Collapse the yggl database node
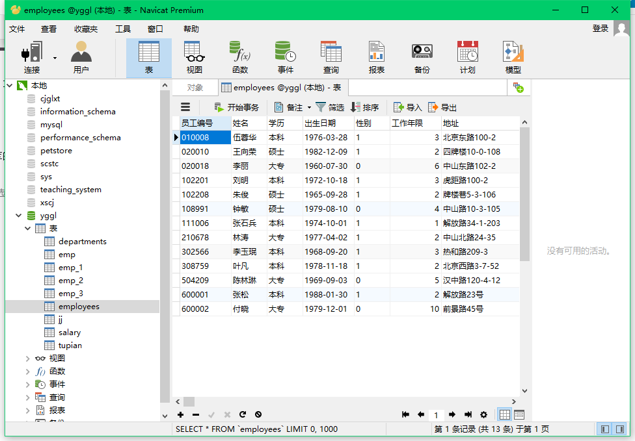Viewport: 635px width, 441px height. 18,215
